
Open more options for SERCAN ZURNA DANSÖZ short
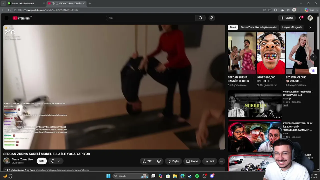pyautogui.click(x=253, y=79)
